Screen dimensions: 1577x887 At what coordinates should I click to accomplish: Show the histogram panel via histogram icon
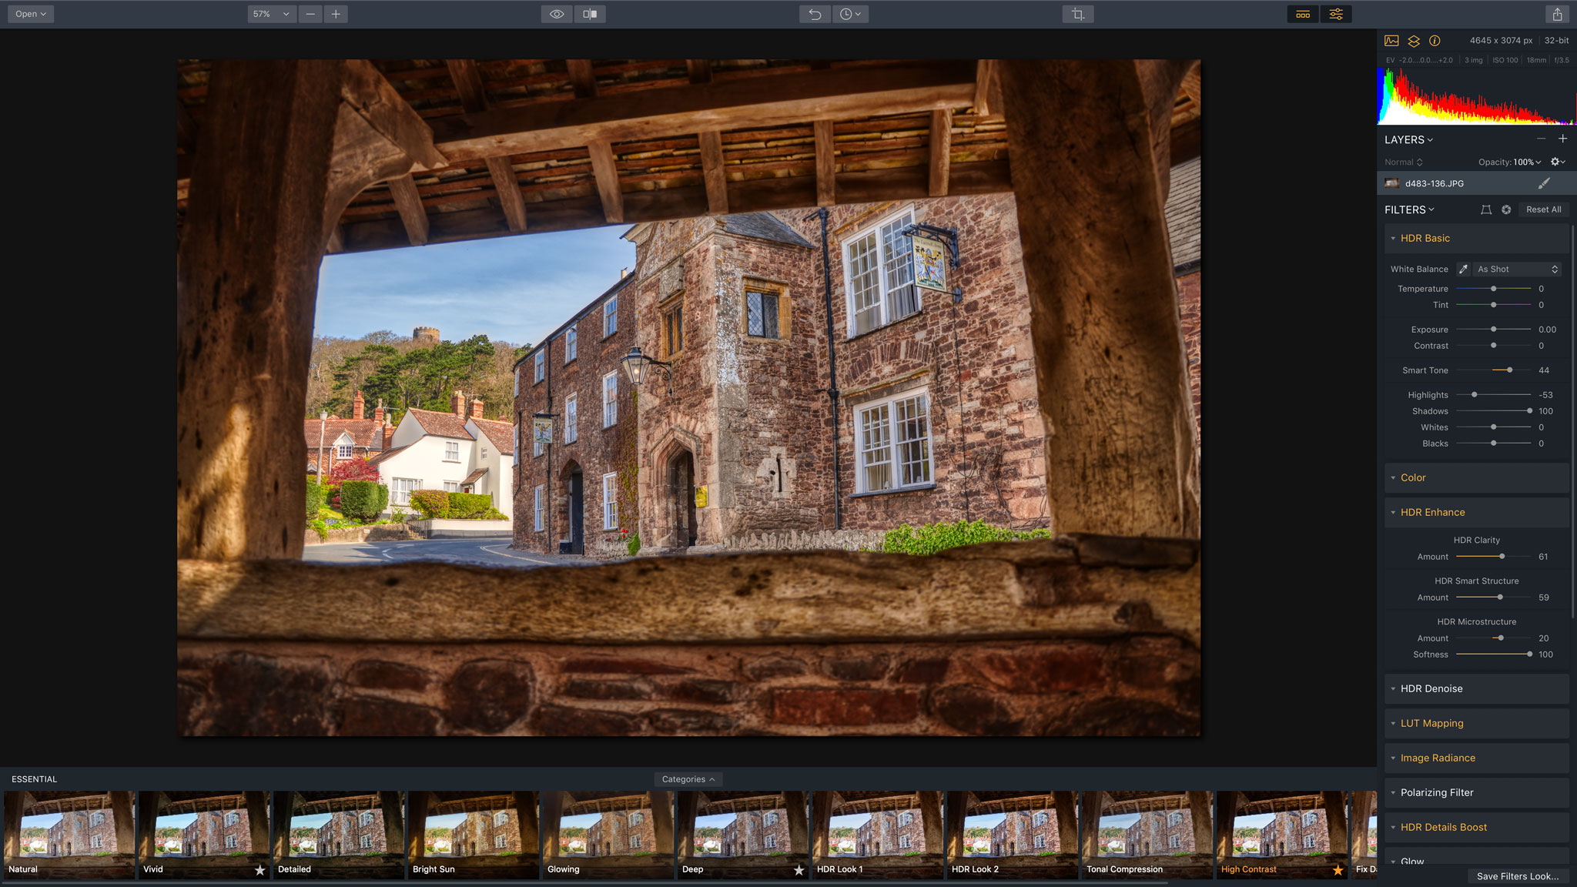pos(1391,41)
